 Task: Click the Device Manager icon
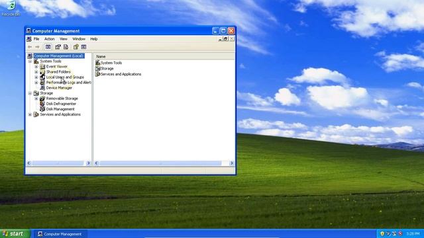tap(42, 88)
